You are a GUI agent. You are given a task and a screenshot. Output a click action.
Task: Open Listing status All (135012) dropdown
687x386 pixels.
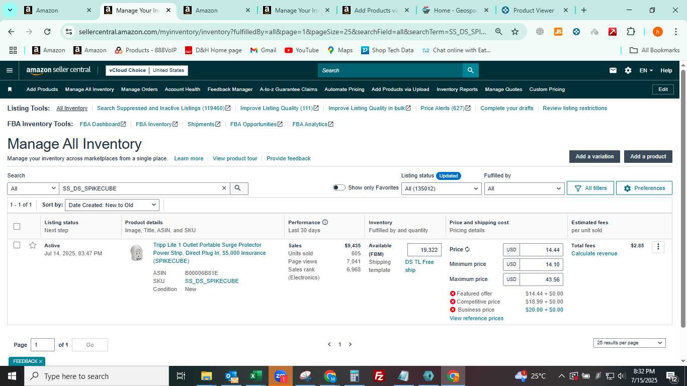(x=442, y=188)
